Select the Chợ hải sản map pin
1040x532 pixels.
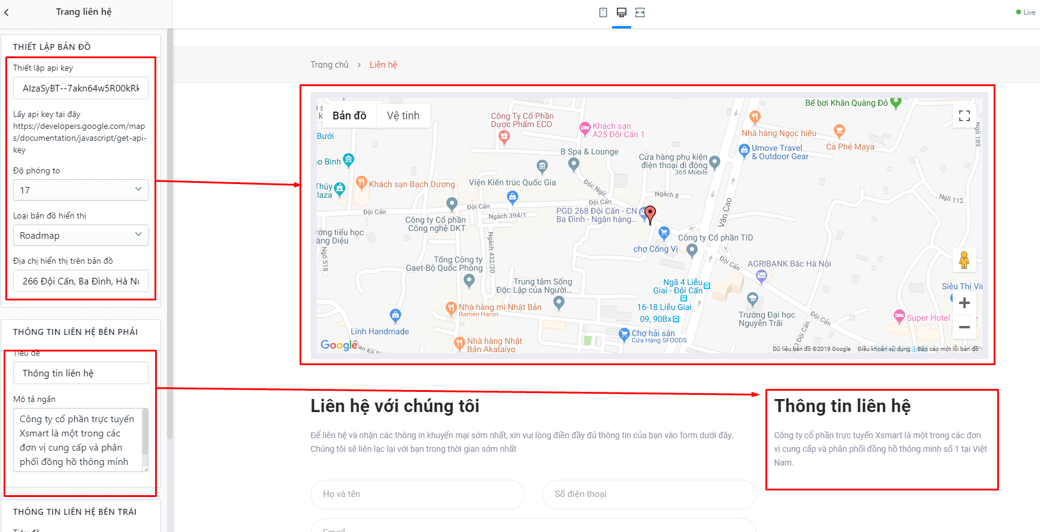(x=623, y=335)
